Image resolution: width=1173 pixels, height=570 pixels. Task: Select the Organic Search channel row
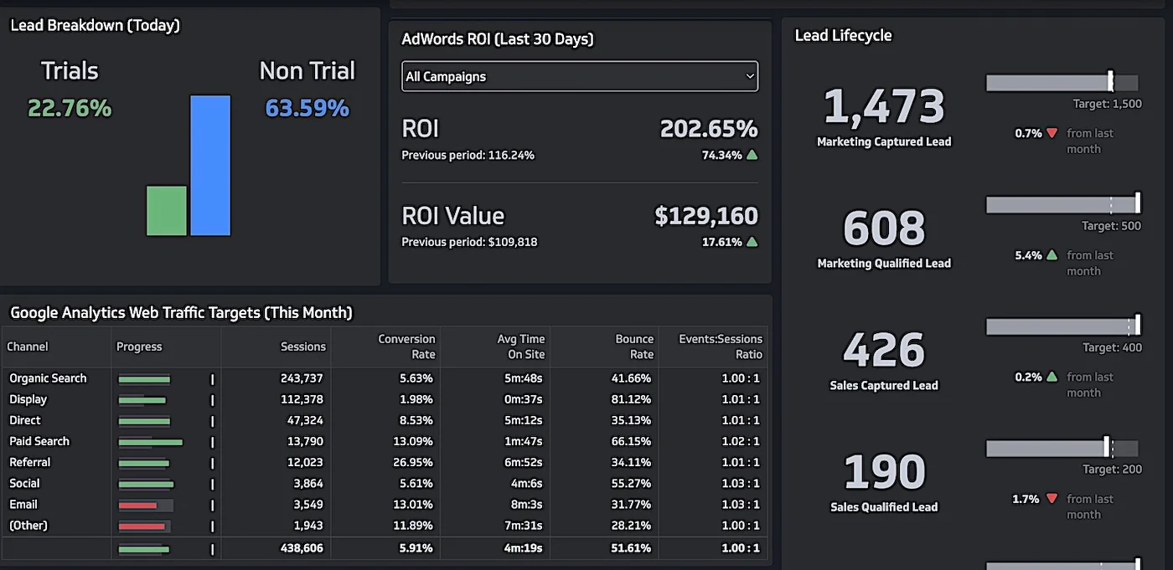click(385, 378)
